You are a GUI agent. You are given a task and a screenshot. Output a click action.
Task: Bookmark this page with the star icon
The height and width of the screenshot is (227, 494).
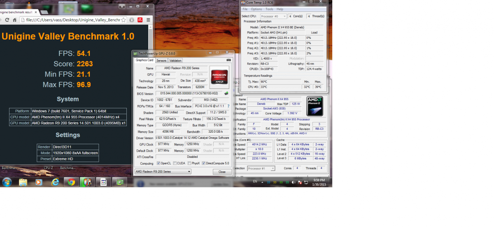tap(123, 20)
